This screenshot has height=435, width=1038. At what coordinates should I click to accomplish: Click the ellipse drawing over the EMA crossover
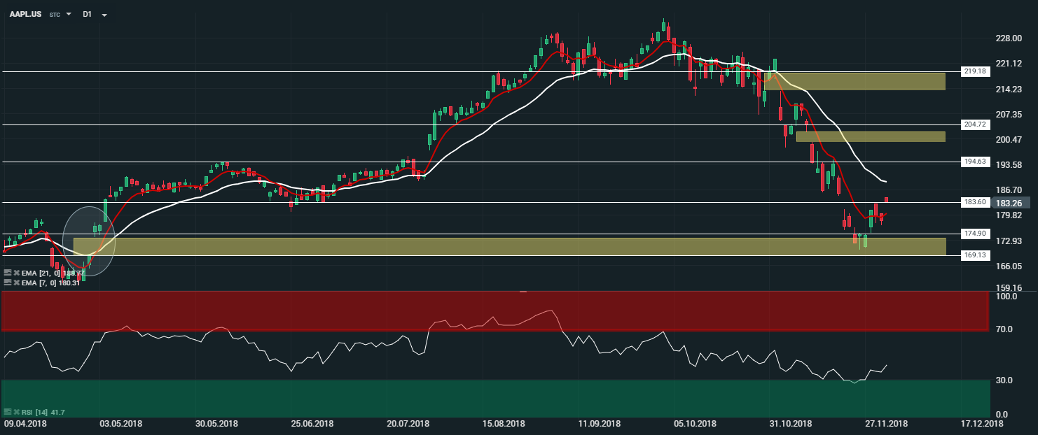pyautogui.click(x=88, y=241)
